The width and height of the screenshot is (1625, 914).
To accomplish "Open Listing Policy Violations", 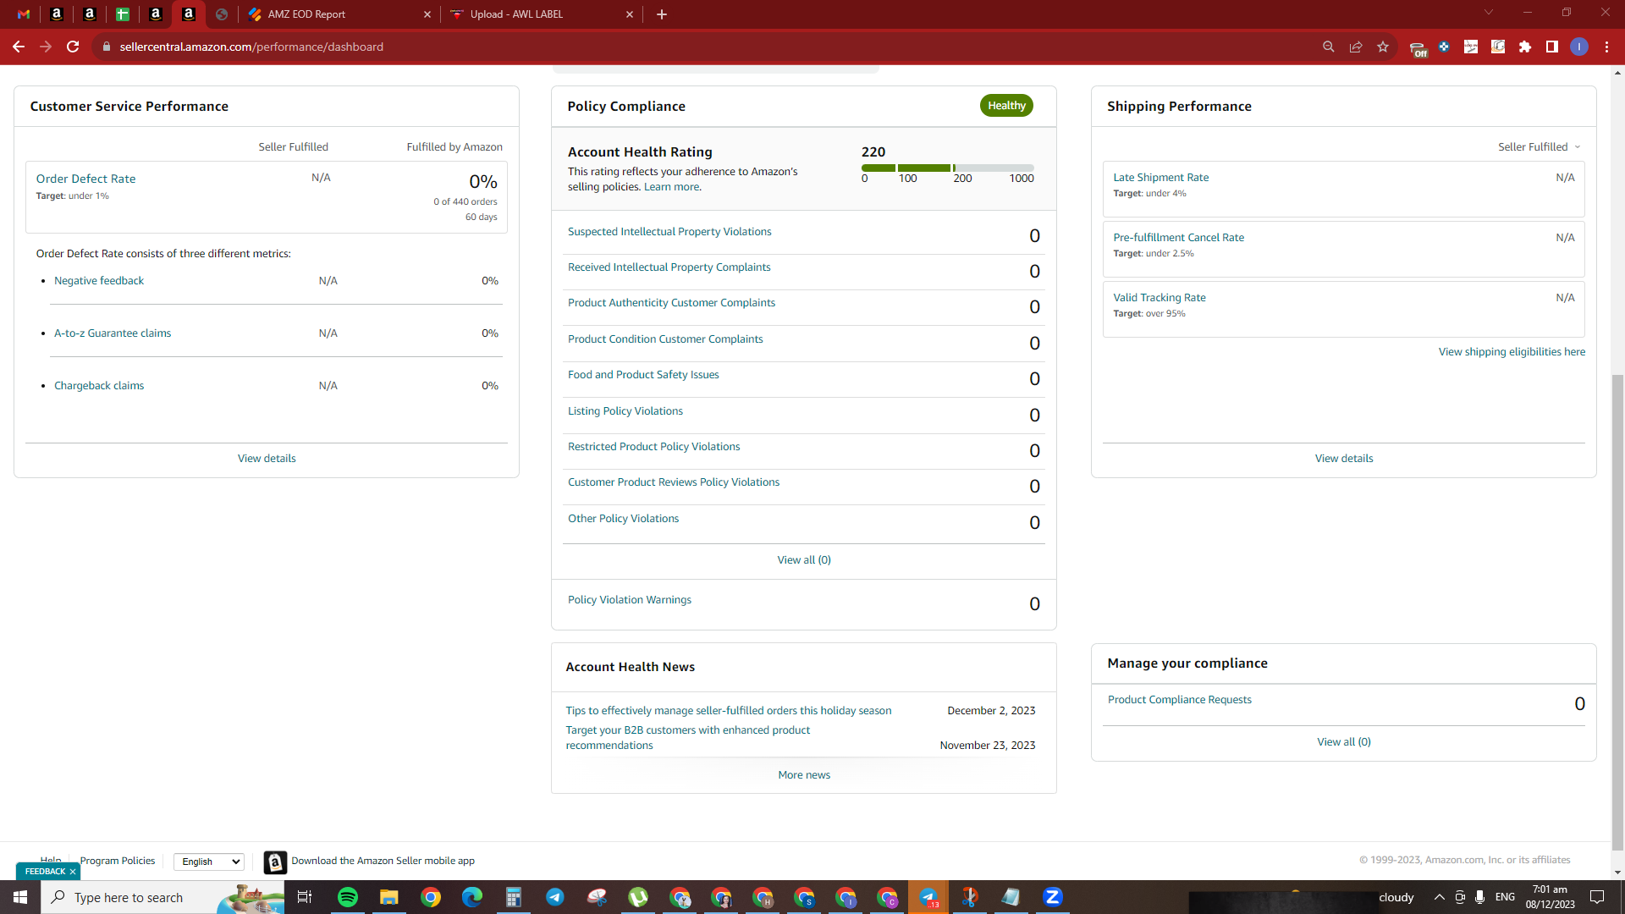I will coord(625,411).
